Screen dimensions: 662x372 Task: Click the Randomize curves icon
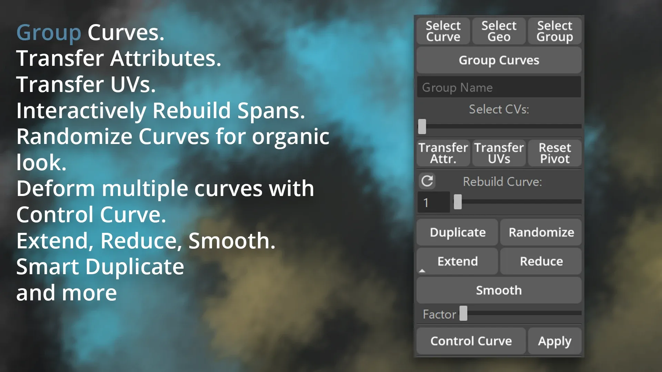point(541,232)
